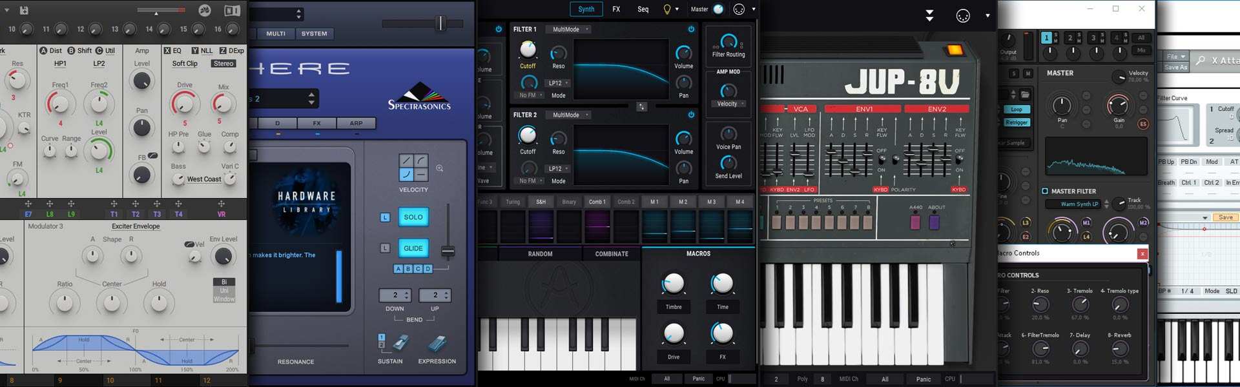Click the save disk icon in Massive X header

(24, 10)
